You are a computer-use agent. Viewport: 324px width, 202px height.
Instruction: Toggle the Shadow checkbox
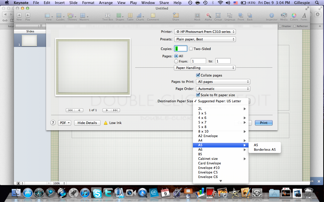click(280, 26)
